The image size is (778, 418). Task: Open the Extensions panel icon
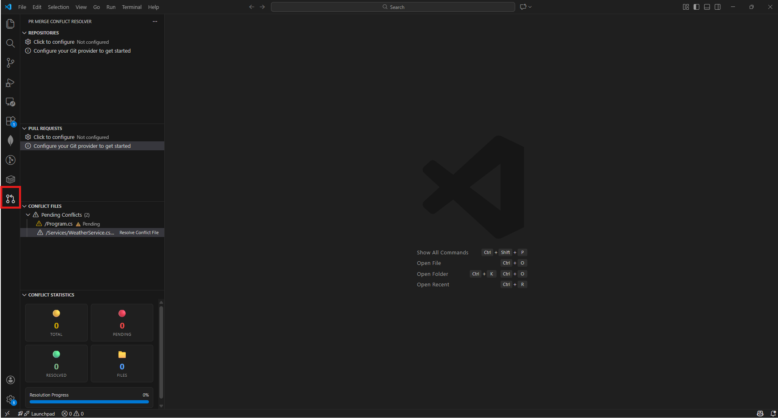[x=10, y=121]
